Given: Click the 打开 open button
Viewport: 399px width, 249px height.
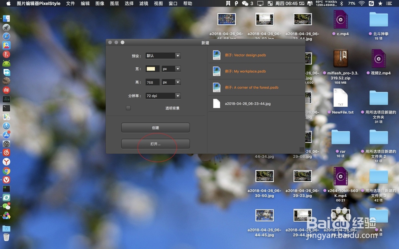Looking at the screenshot, I should click(155, 143).
